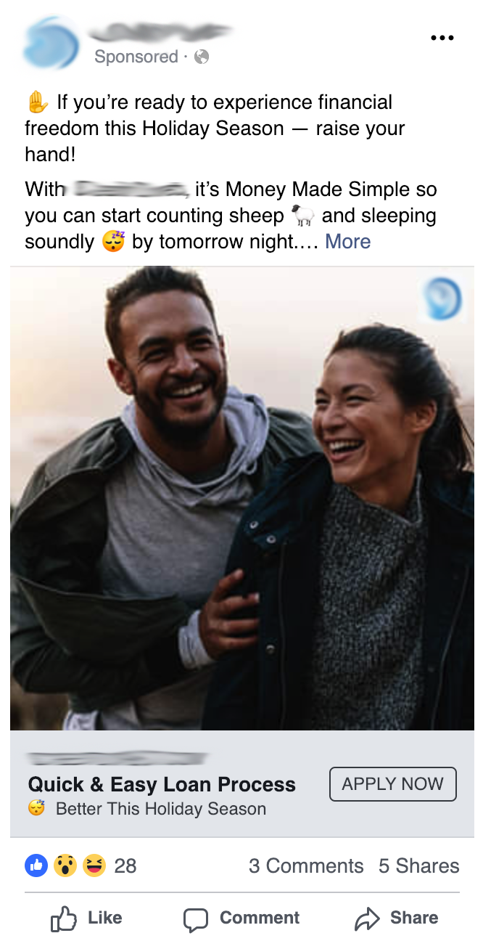Click the wow face reaction icon
The width and height of the screenshot is (483, 941).
pos(65,865)
